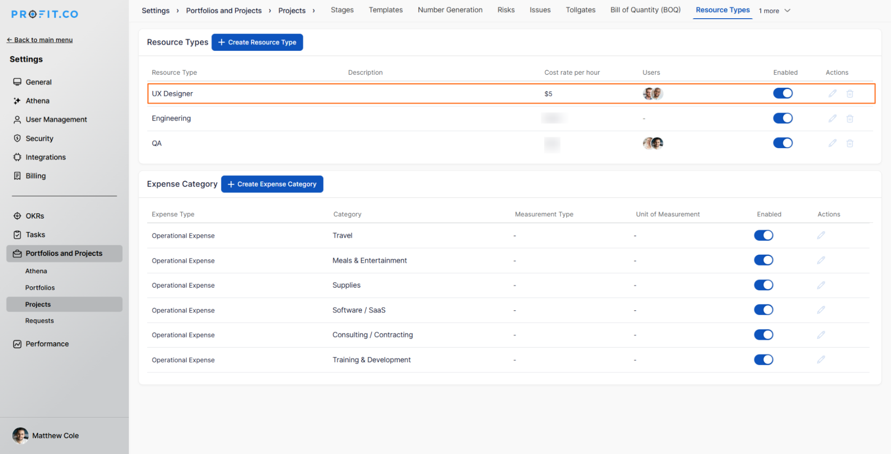Click the Create Resource Type button
The image size is (891, 454).
tap(257, 42)
